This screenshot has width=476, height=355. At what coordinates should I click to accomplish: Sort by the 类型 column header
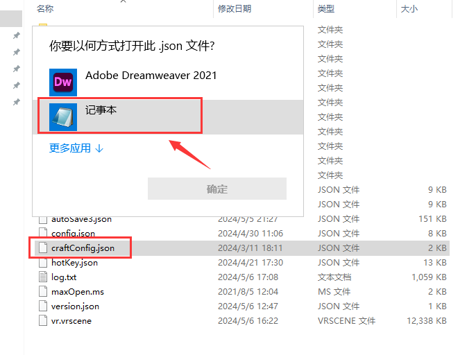pyautogui.click(x=326, y=9)
